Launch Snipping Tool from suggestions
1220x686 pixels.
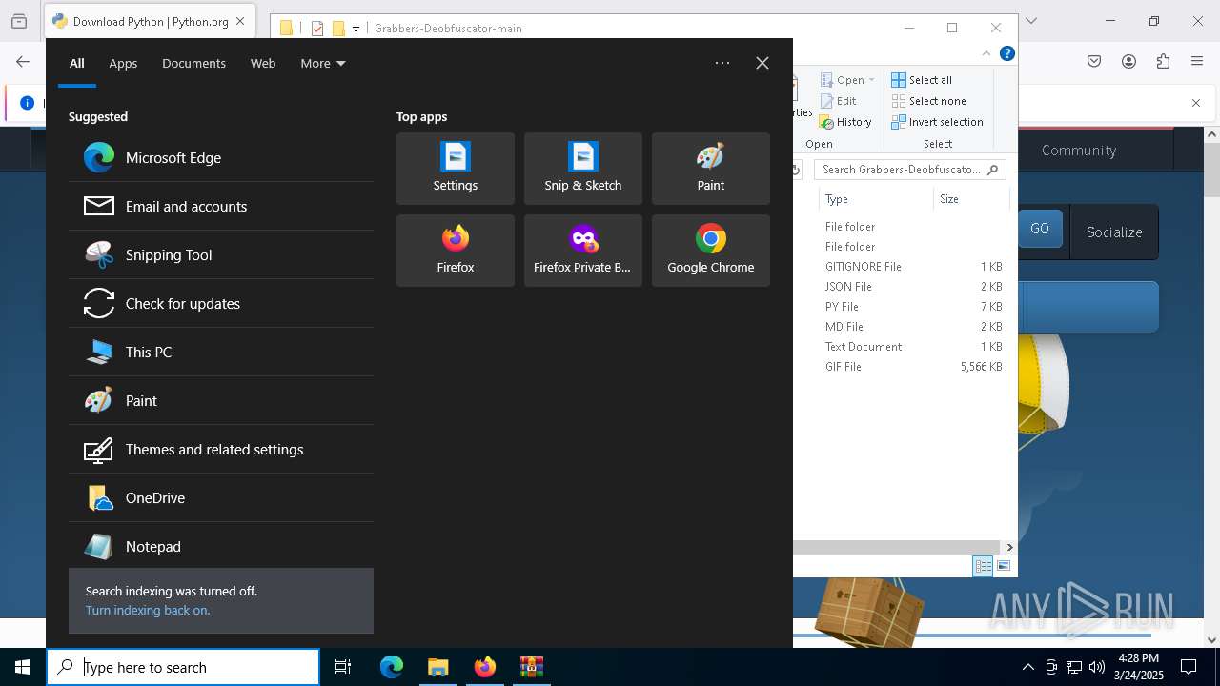[x=220, y=255]
